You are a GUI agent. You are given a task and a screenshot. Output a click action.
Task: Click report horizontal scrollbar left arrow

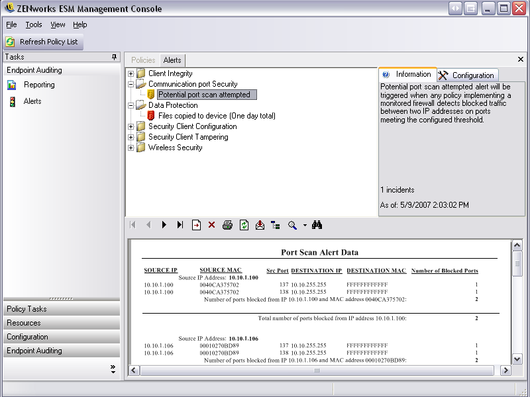pyautogui.click(x=134, y=371)
